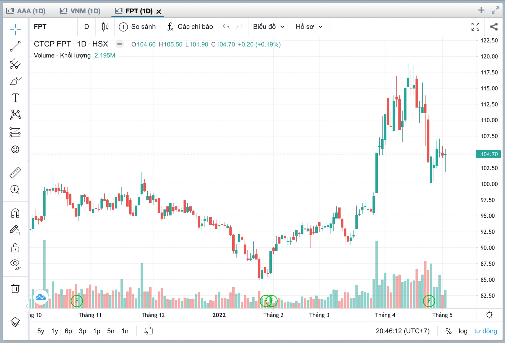Screen dimensions: 505x343
Task: Set range to 1n
Action: pos(125,331)
